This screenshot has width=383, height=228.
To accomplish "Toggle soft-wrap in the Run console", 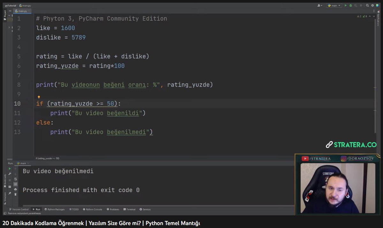I will point(15,179).
